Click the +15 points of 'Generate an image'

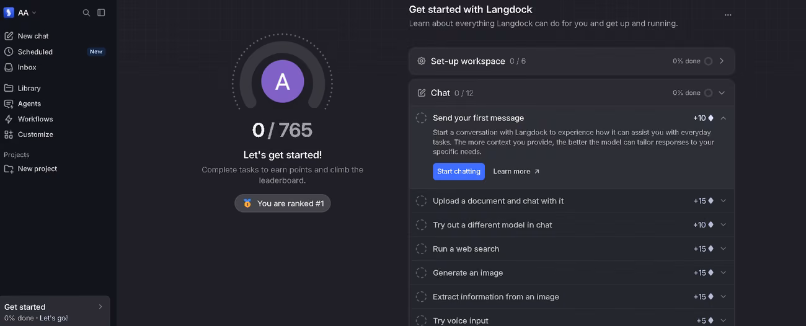(x=704, y=273)
